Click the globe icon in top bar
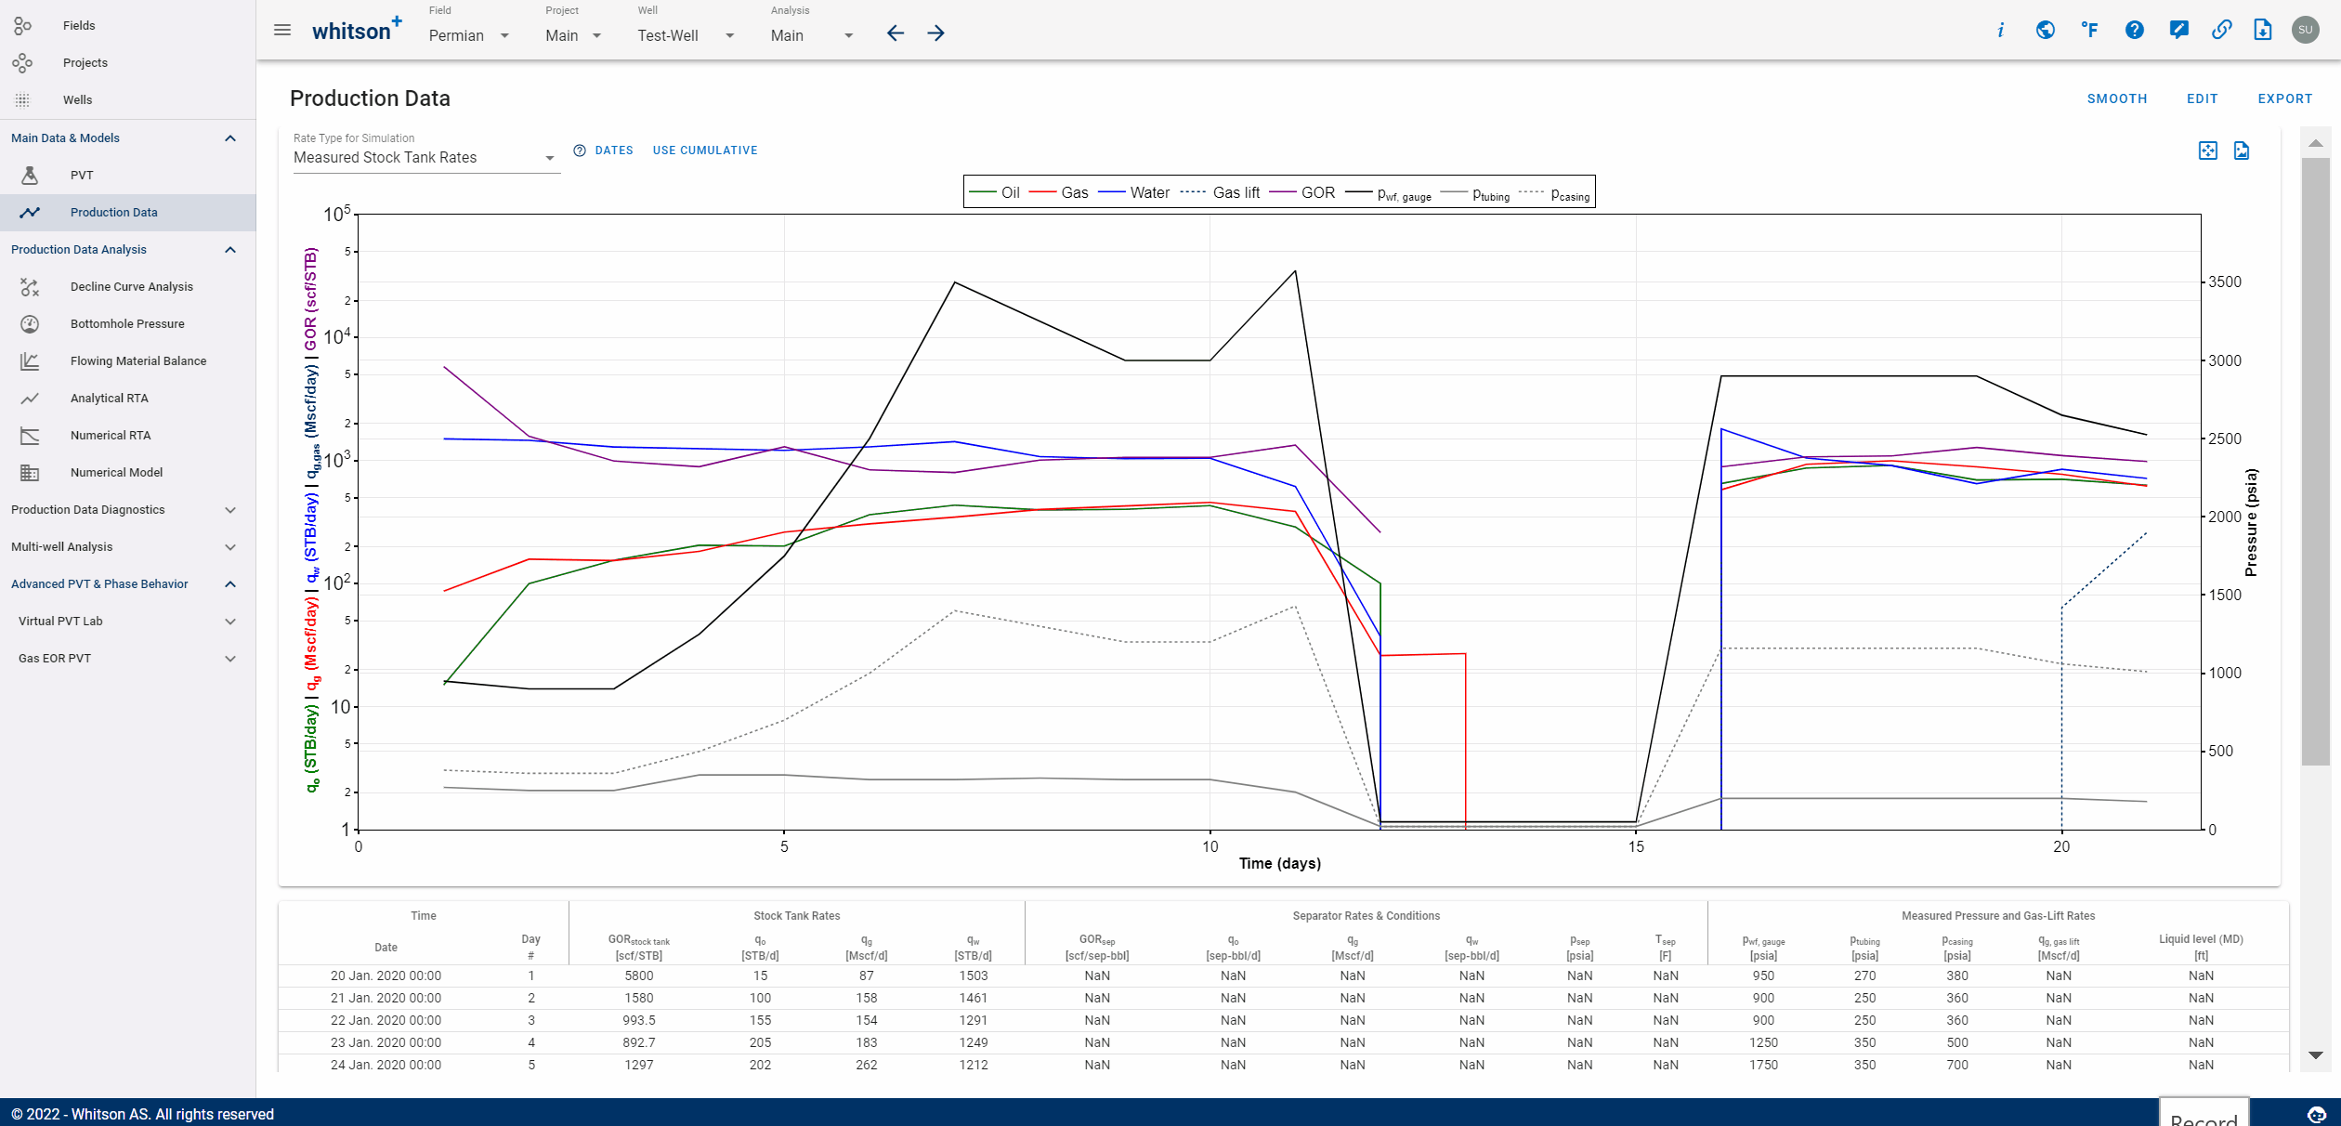Viewport: 2341px width, 1126px height. pos(2045,30)
